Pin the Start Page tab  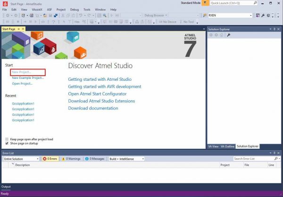[18, 29]
